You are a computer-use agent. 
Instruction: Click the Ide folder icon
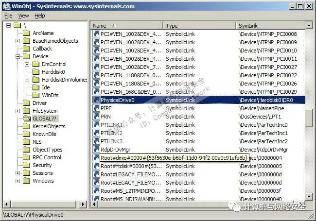click(x=35, y=87)
